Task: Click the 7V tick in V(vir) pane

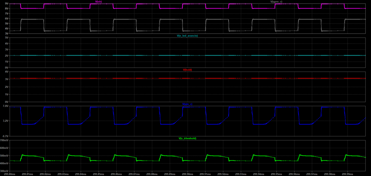Action: click(x=7, y=14)
